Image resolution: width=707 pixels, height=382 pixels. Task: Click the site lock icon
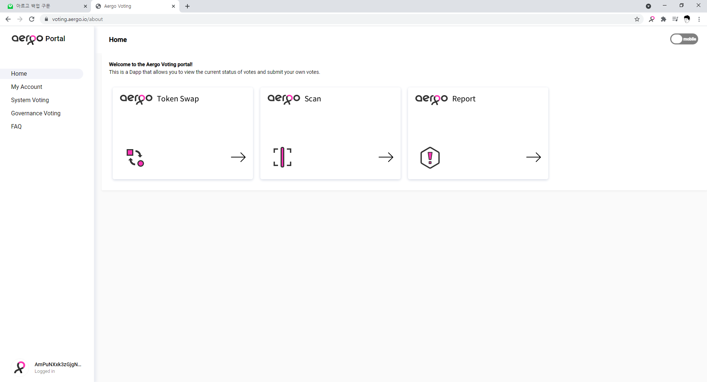tap(46, 19)
